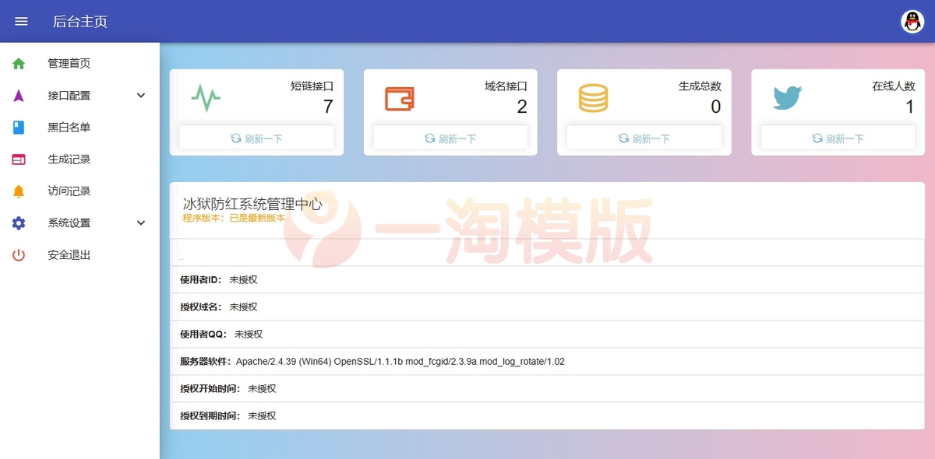
Task: Click the 后台主页 header title
Action: click(x=80, y=22)
